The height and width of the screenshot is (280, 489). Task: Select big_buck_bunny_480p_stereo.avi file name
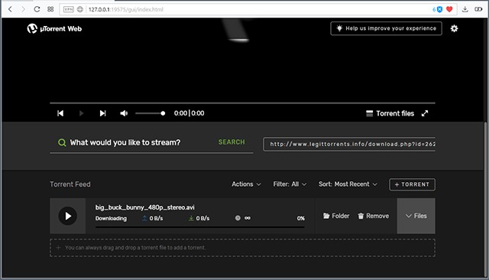click(144, 207)
